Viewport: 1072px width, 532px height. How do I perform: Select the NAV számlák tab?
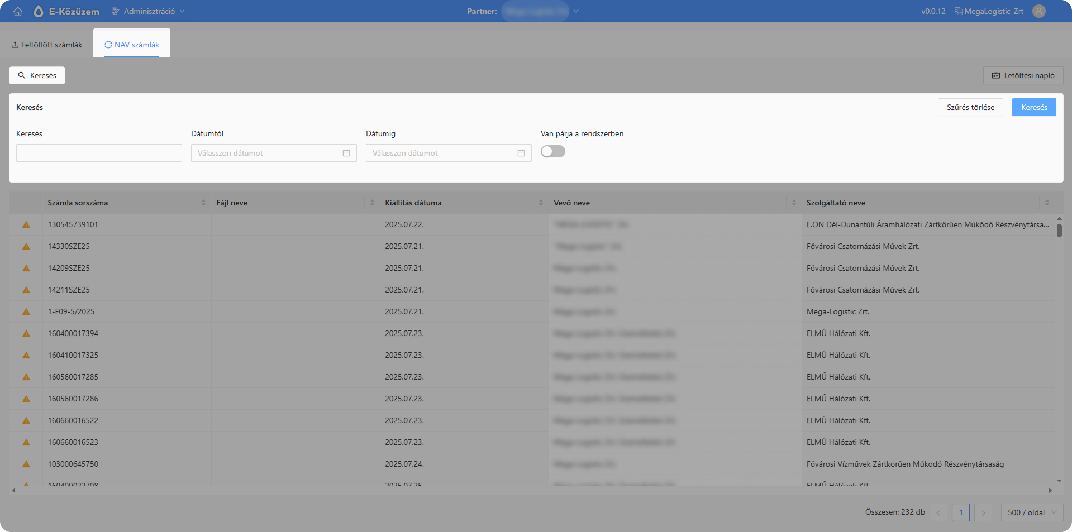(x=132, y=45)
